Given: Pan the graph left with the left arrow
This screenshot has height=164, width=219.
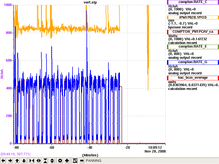Looking at the screenshot, I should click(x=3, y=161).
